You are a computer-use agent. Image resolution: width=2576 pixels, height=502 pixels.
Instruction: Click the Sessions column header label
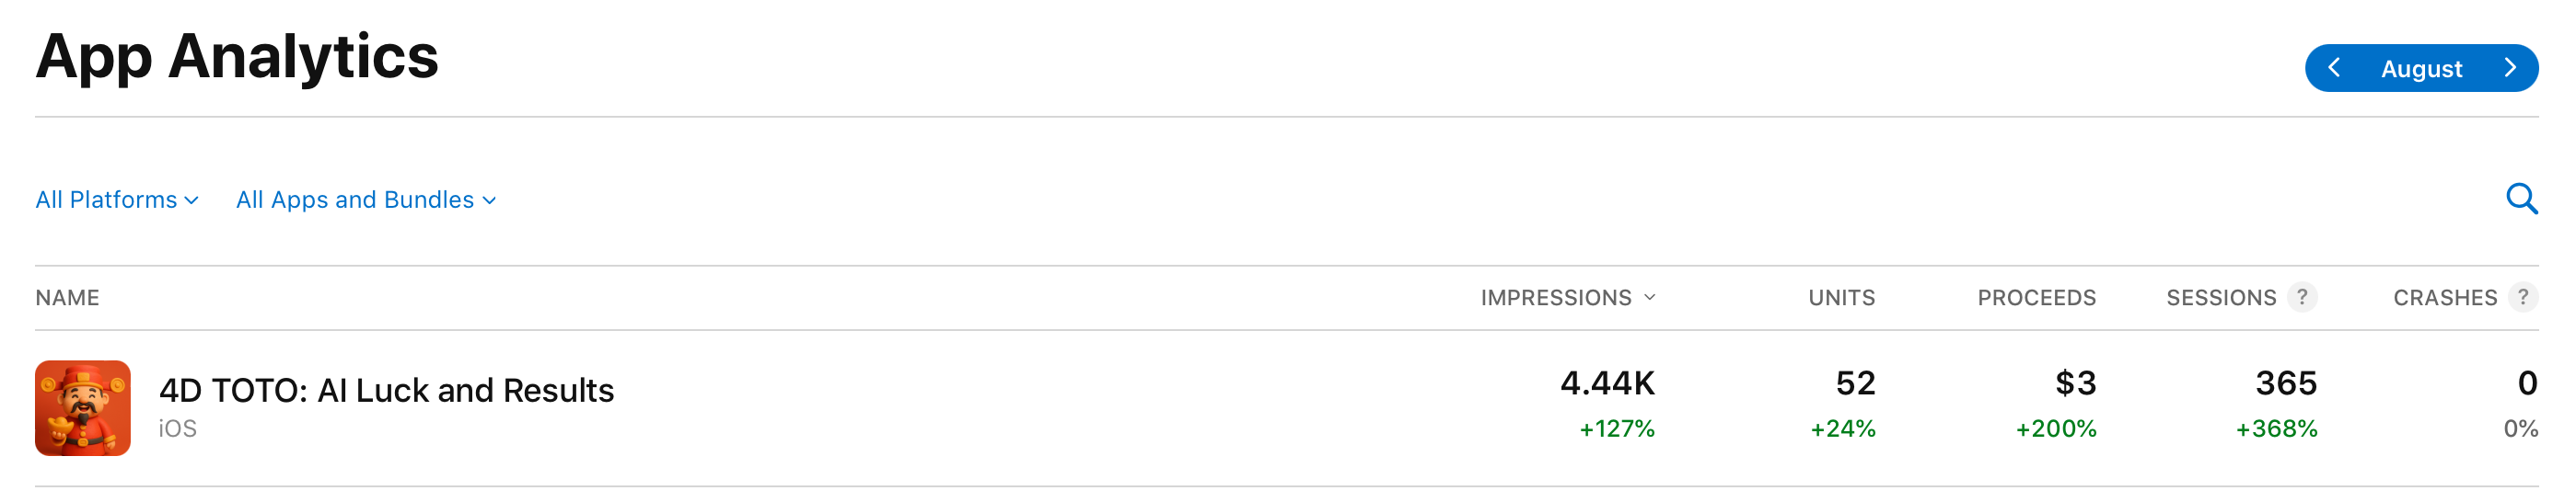click(x=2221, y=297)
